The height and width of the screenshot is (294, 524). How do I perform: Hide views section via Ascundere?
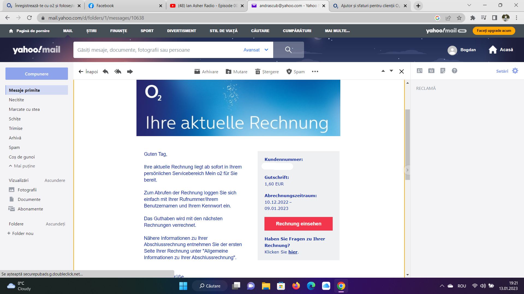[x=55, y=180]
